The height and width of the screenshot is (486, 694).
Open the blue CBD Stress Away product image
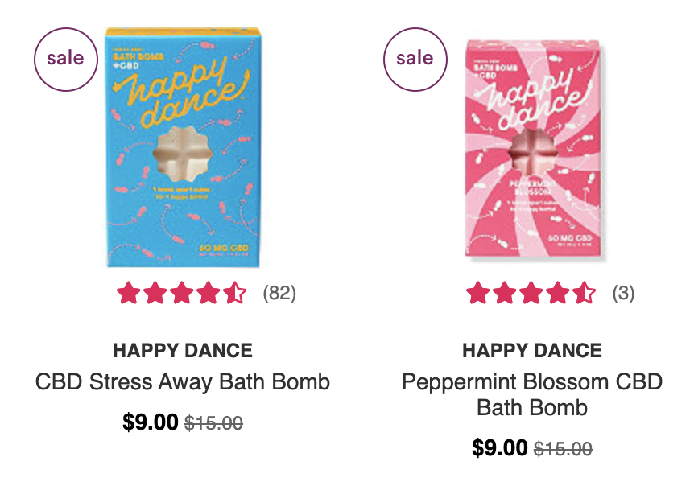[x=183, y=147]
